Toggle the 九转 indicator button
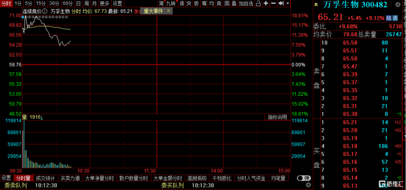The width and height of the screenshot is (406, 190). [x=171, y=3]
